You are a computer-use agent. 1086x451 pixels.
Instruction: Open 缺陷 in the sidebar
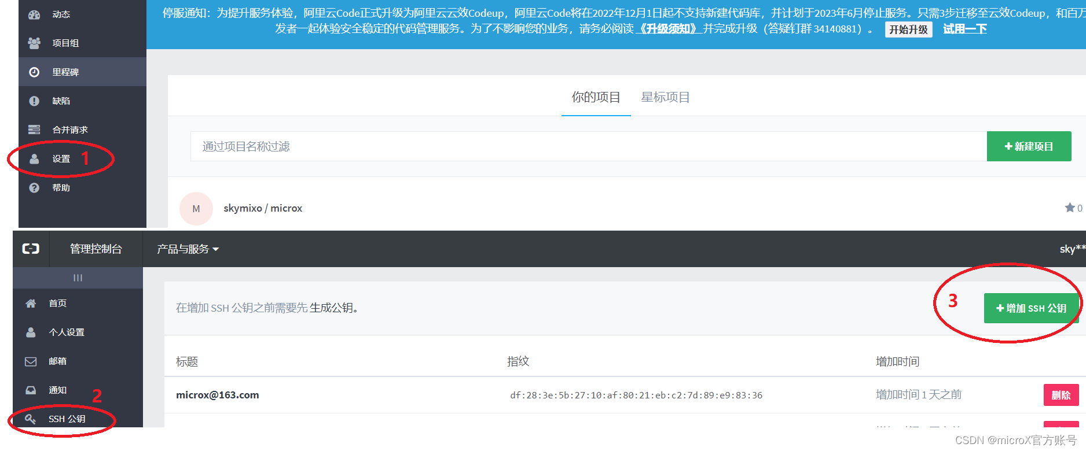tap(61, 101)
